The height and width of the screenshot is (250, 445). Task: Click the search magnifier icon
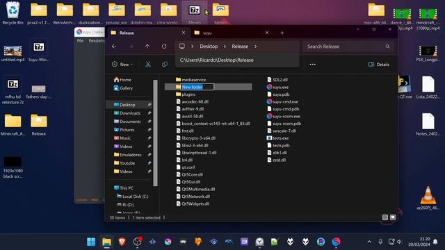tap(387, 47)
